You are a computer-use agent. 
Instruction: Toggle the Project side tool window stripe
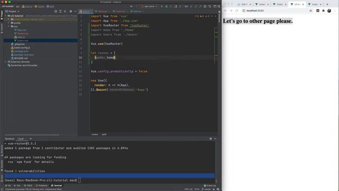coord(2,15)
